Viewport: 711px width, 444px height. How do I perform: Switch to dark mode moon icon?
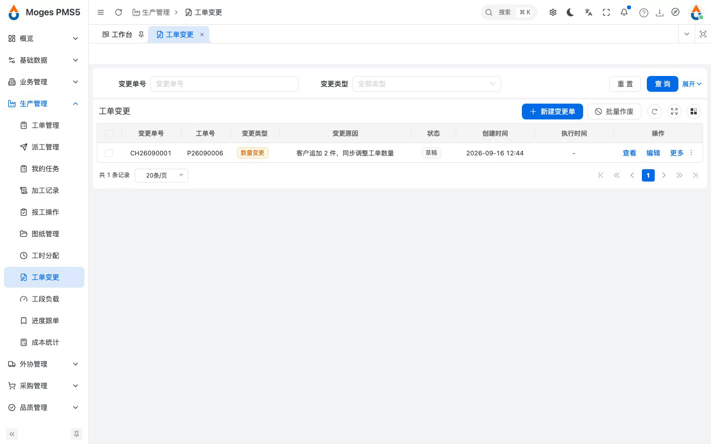point(570,12)
